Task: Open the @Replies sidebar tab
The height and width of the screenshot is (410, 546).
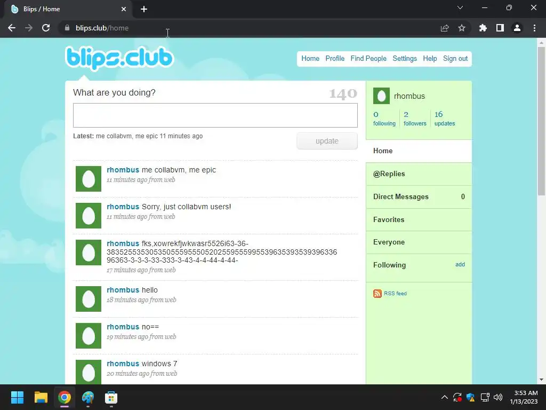Action: tap(419, 174)
